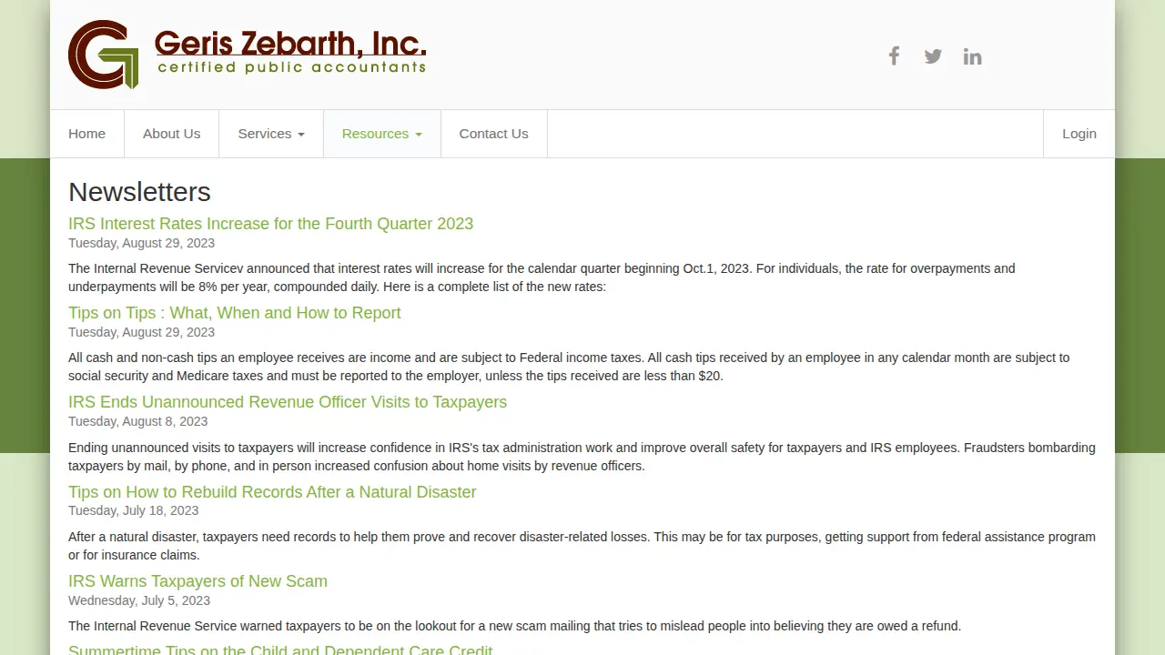Open the Contact Us page
The width and height of the screenshot is (1165, 655).
point(494,134)
